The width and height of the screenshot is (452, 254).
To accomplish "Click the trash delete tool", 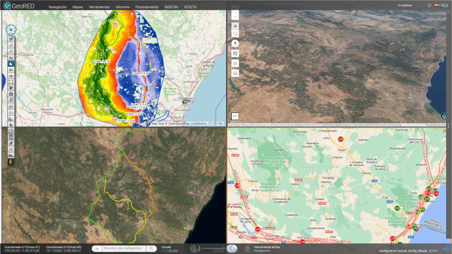I will [x=11, y=137].
